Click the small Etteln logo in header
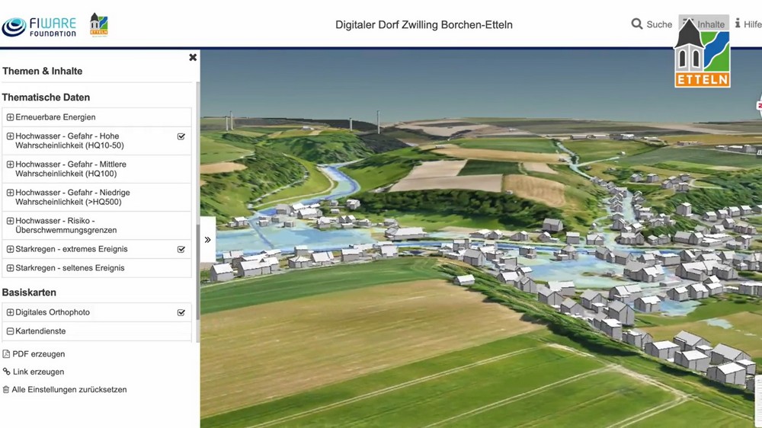The height and width of the screenshot is (428, 762). pos(99,24)
